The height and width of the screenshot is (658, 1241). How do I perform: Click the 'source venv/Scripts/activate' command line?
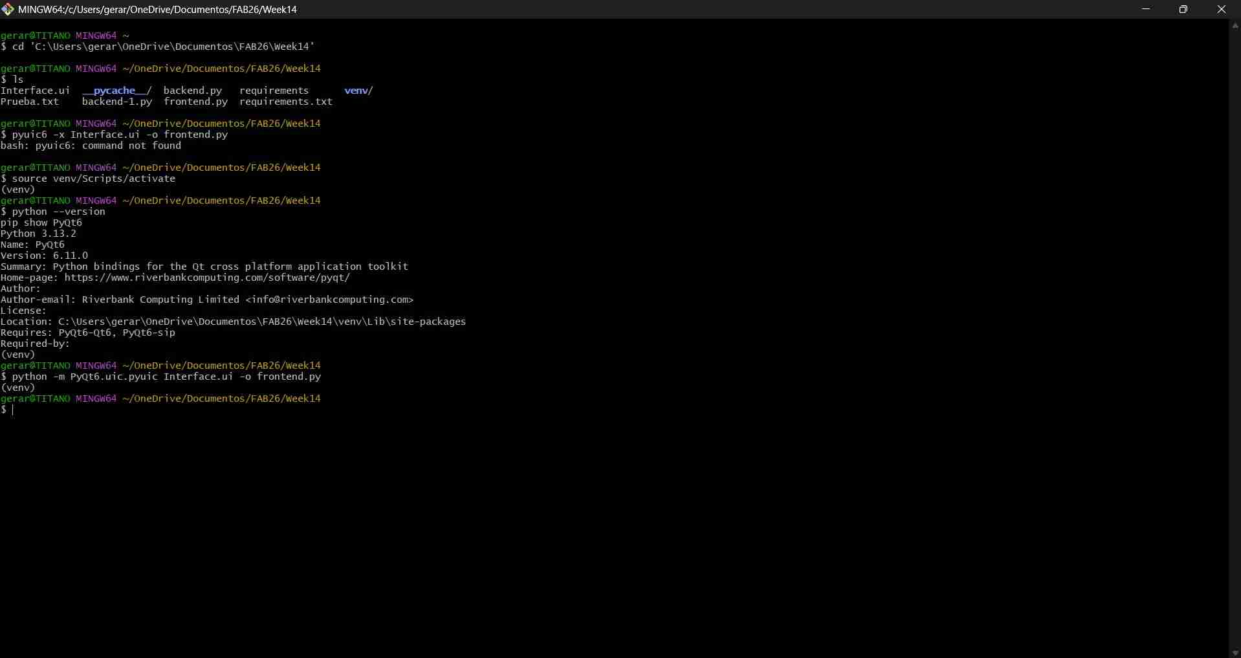(89, 179)
